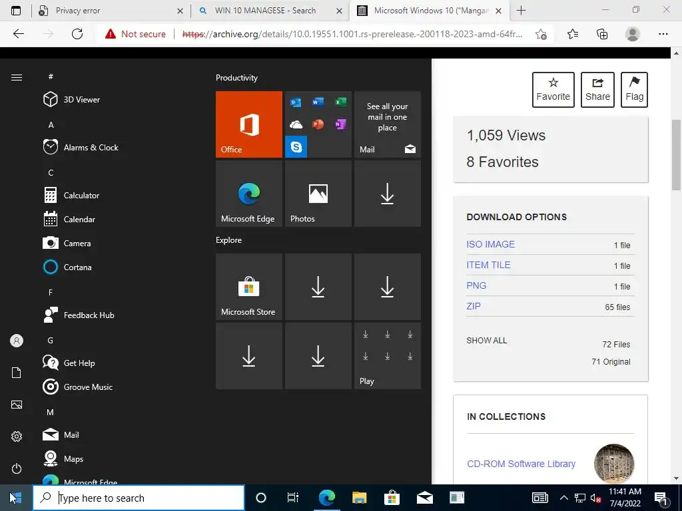Open the Skype tile icon
682x511 pixels.
coord(296,147)
